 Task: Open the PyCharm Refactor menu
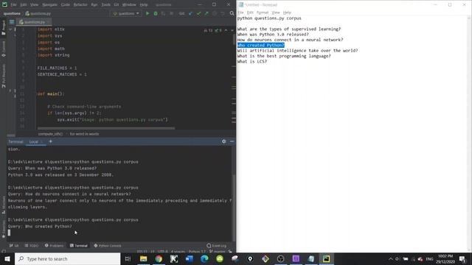[80, 5]
